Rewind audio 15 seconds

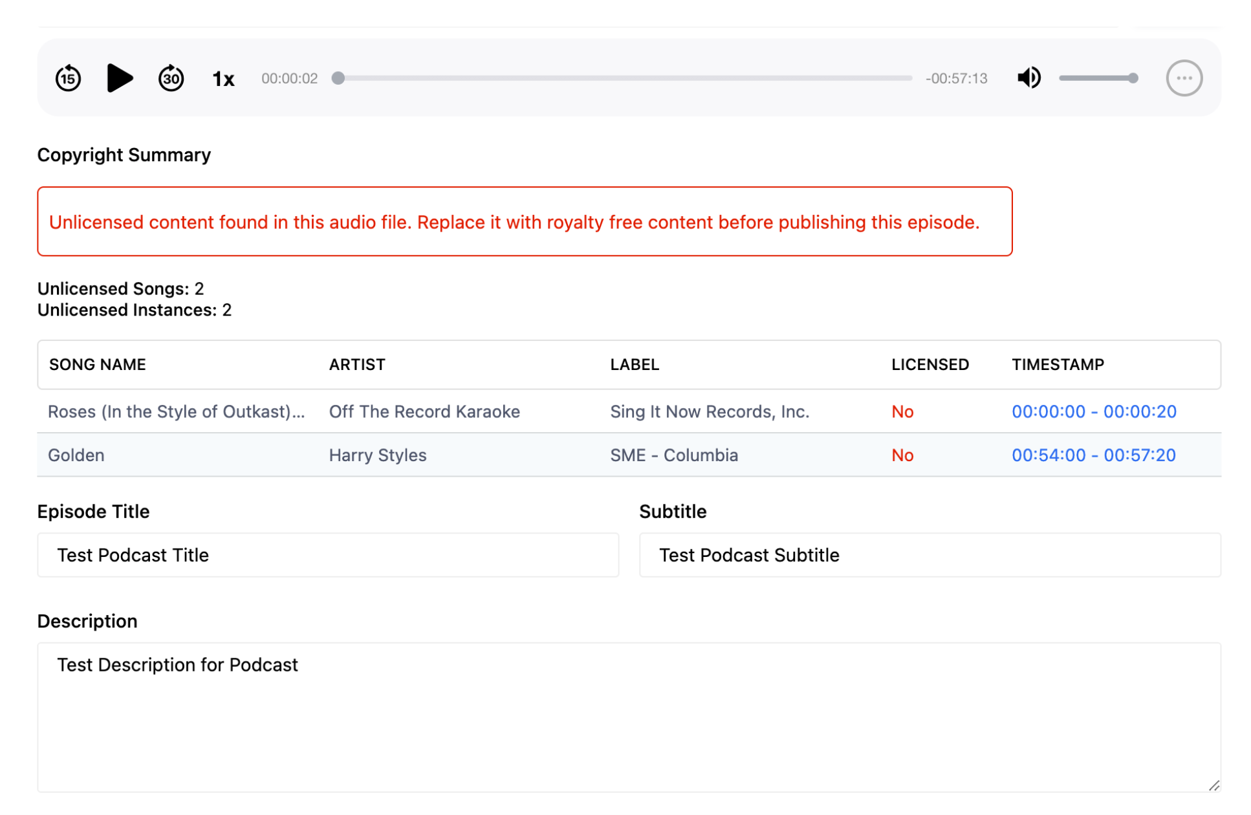tap(68, 78)
